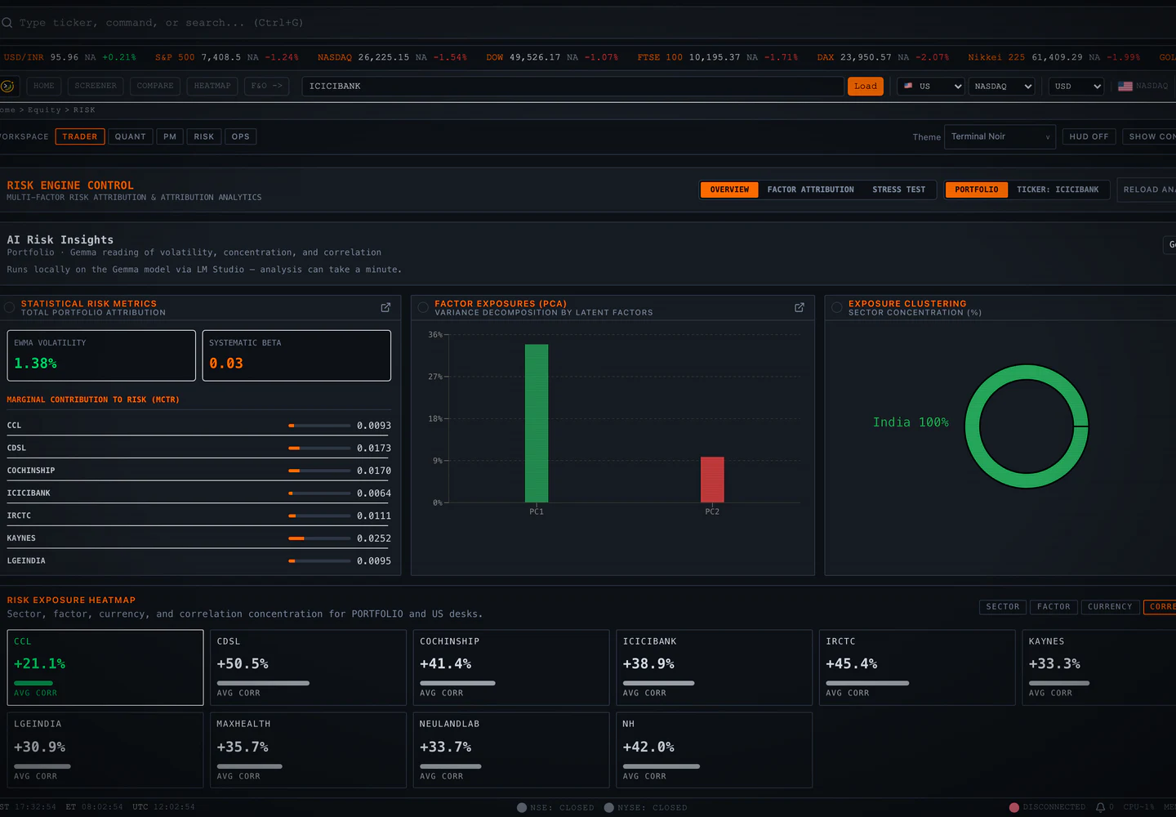Switch to STRESS TEST tab
The width and height of the screenshot is (1176, 817).
tap(898, 190)
